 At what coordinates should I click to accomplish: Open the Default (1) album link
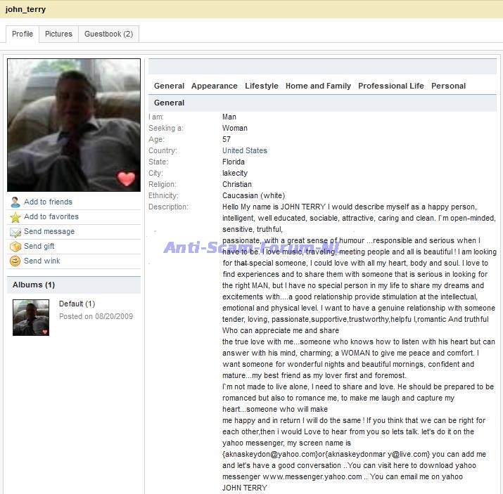pos(77,304)
